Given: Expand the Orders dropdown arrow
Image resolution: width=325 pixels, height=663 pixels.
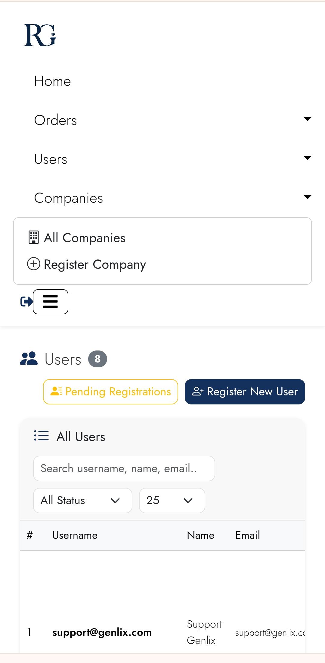Looking at the screenshot, I should tap(307, 119).
